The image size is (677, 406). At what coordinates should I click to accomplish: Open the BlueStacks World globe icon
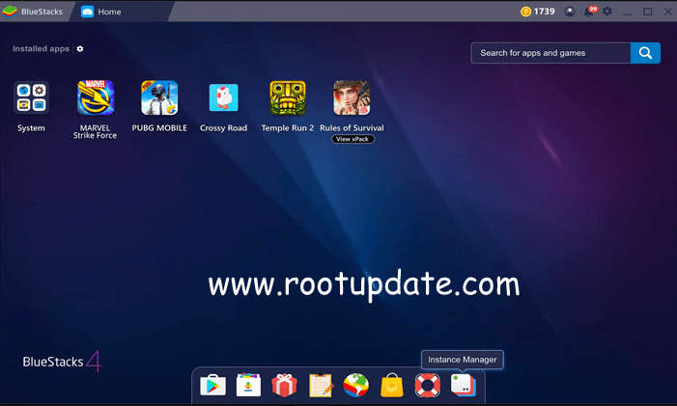[x=356, y=385]
